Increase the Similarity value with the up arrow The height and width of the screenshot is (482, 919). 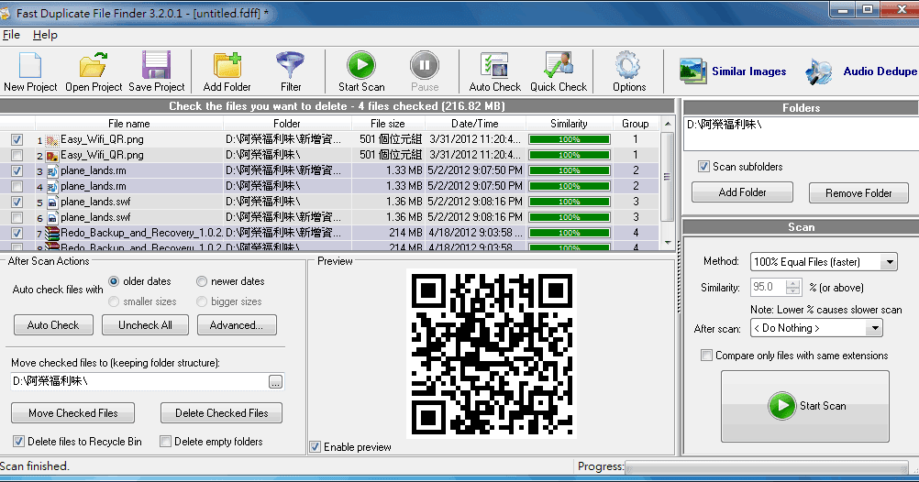tap(793, 283)
